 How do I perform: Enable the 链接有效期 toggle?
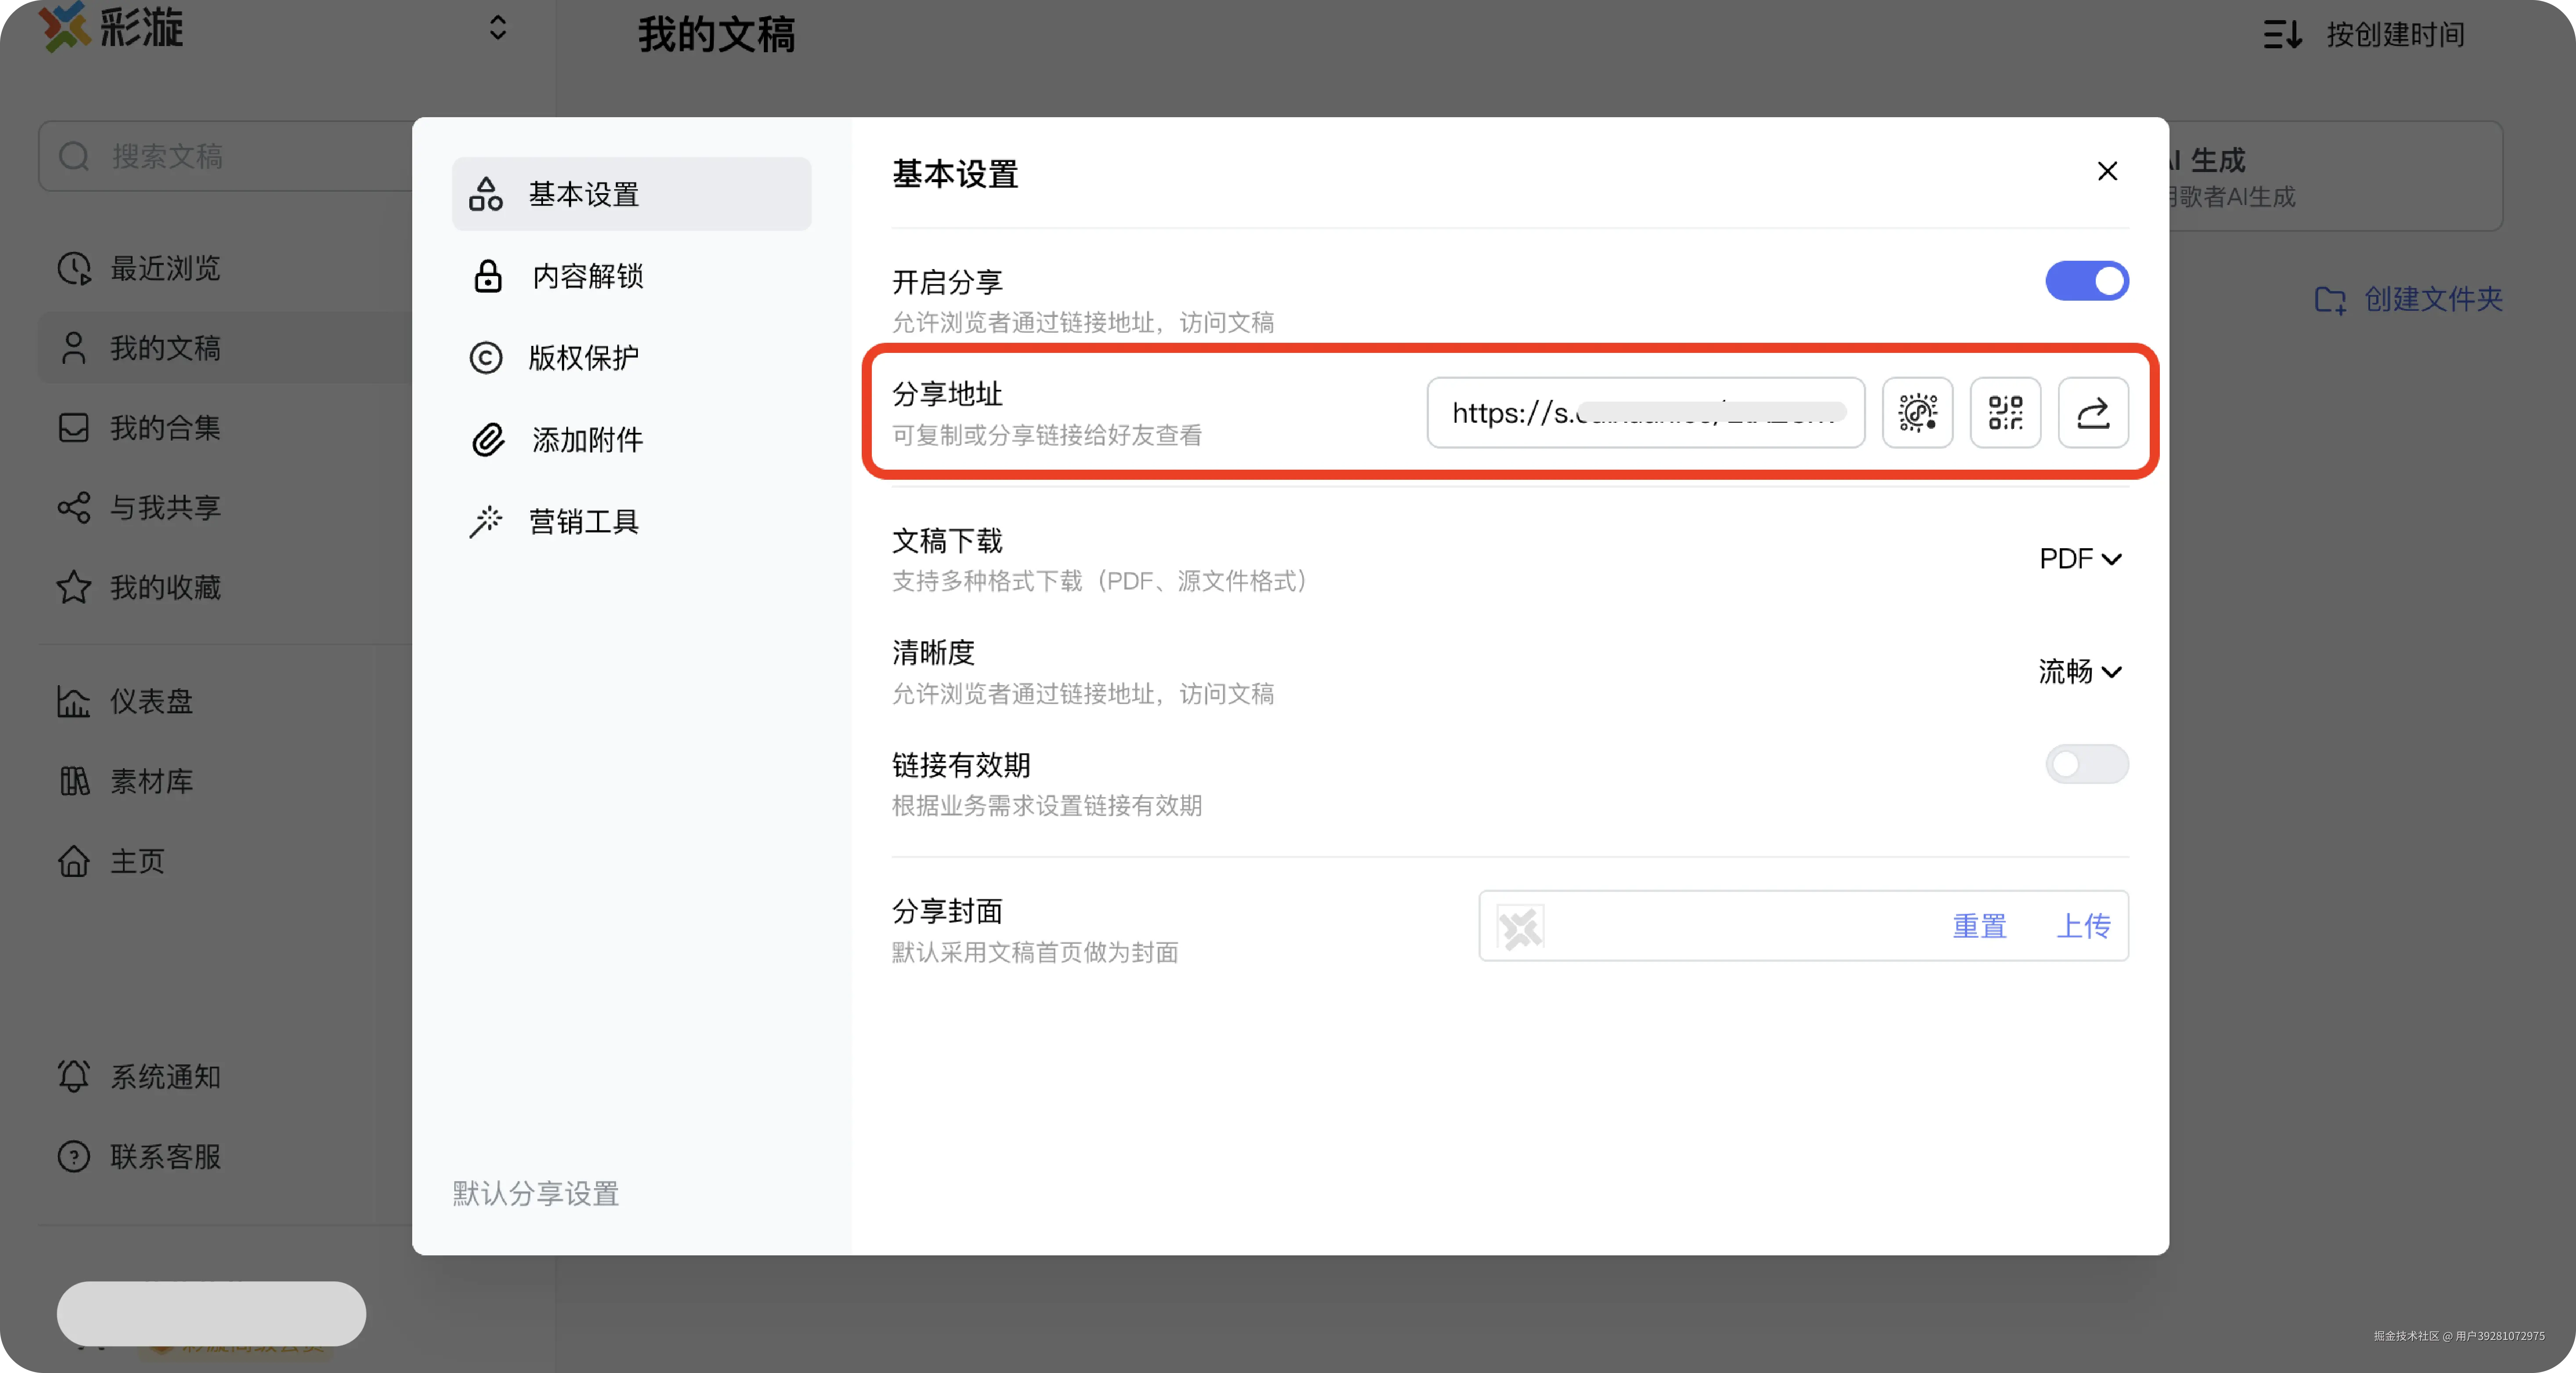coord(2086,764)
